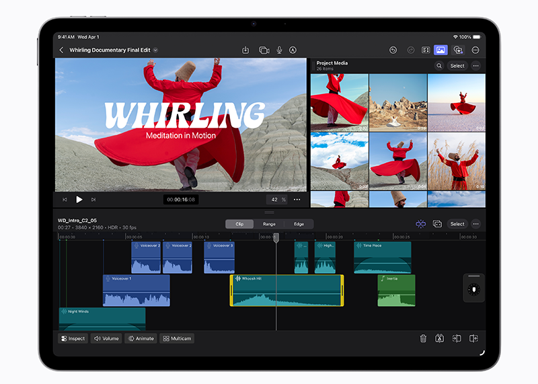Undo the last edit

[x=393, y=50]
